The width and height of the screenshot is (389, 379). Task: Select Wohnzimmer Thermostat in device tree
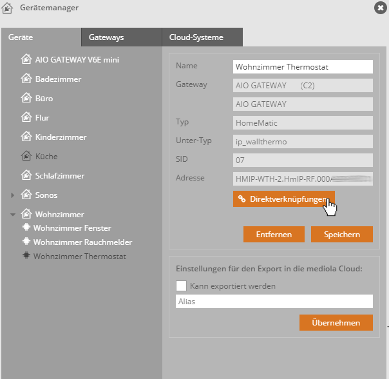[x=79, y=257]
